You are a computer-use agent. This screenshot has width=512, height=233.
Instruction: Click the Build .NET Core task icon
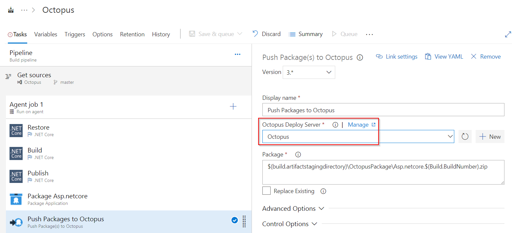[x=16, y=153]
